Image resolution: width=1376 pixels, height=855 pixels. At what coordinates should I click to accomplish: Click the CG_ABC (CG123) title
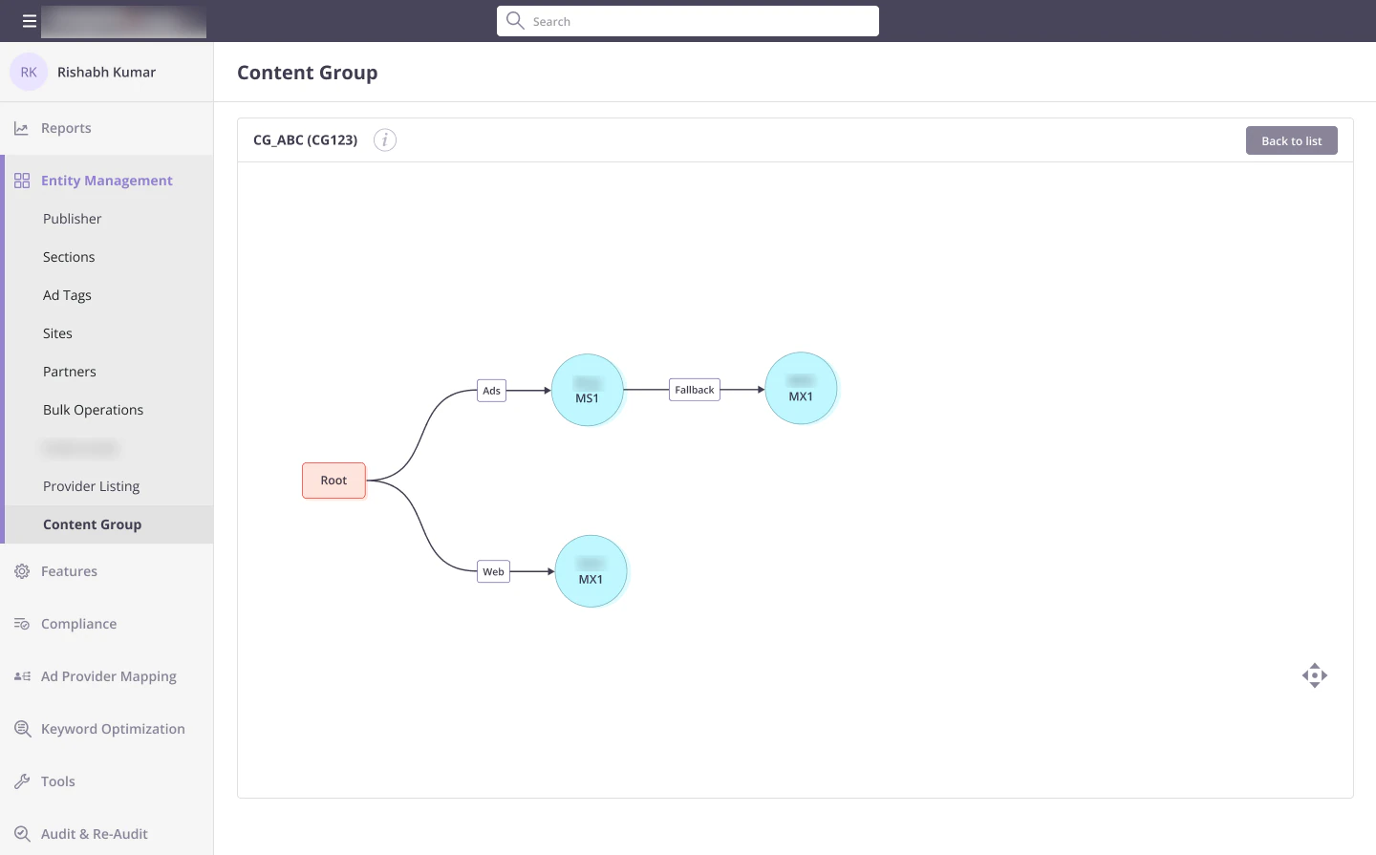tap(305, 140)
